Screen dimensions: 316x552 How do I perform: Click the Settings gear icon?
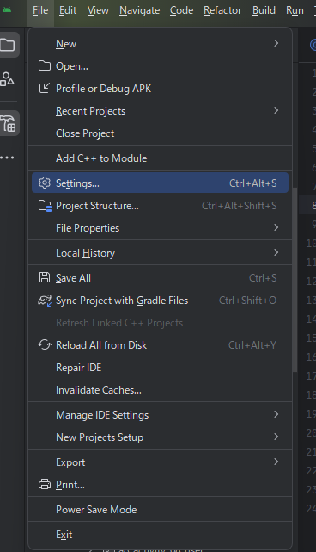coord(45,183)
